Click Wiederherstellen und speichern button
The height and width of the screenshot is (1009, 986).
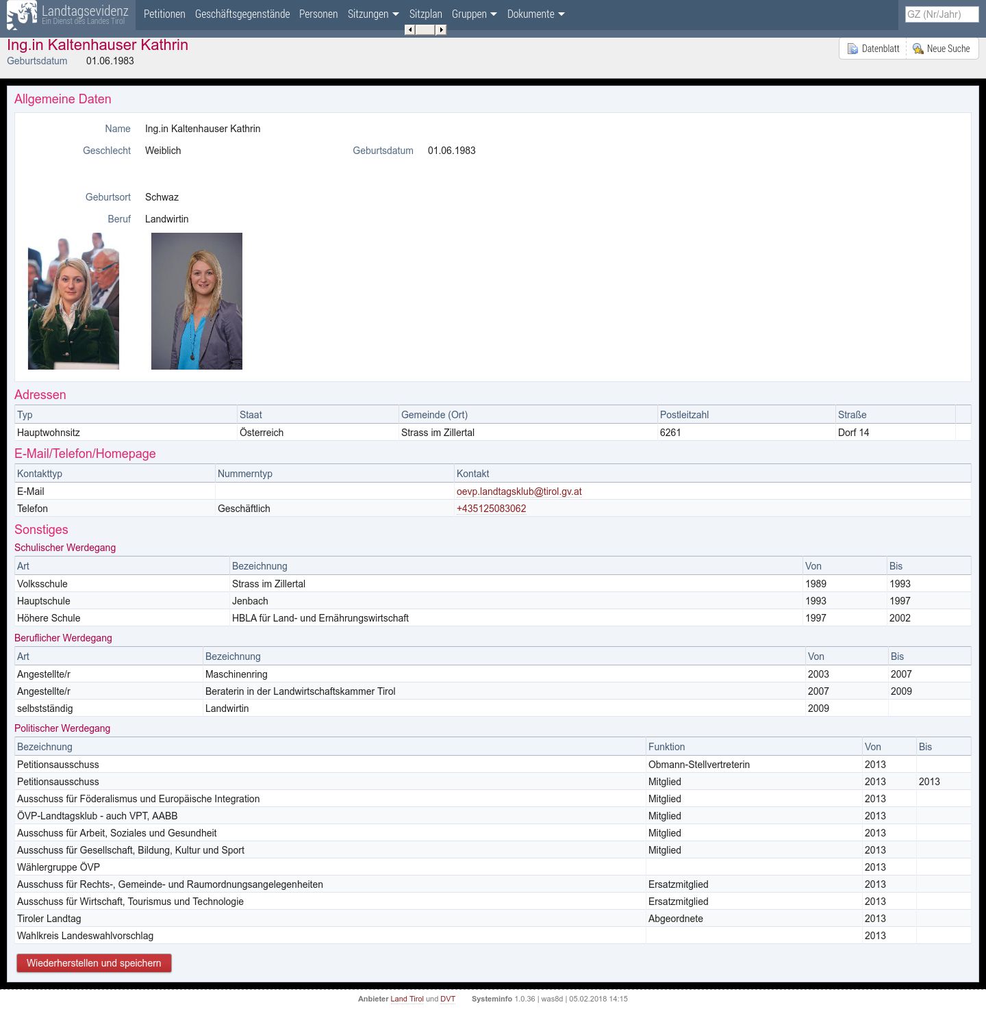[94, 963]
